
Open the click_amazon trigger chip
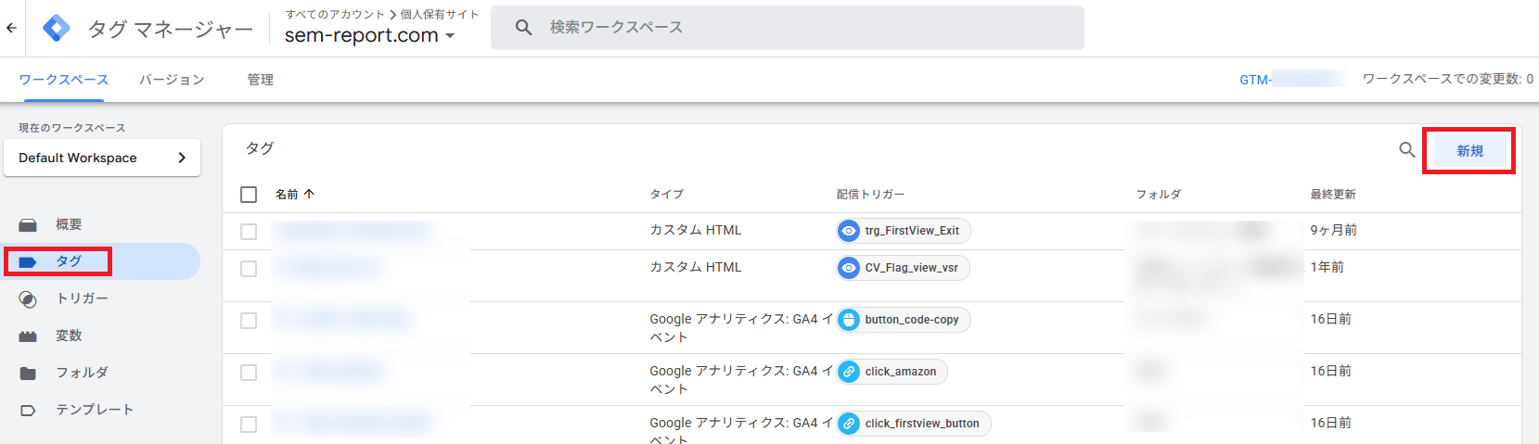[891, 372]
